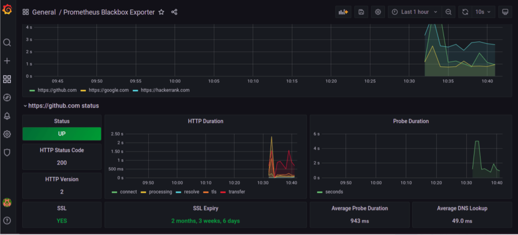Image resolution: width=518 pixels, height=235 pixels.
Task: Cycle view mode with the monitor icon
Action: click(505, 12)
